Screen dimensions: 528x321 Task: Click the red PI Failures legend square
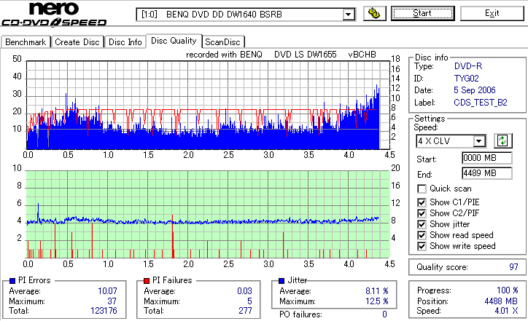[147, 281]
